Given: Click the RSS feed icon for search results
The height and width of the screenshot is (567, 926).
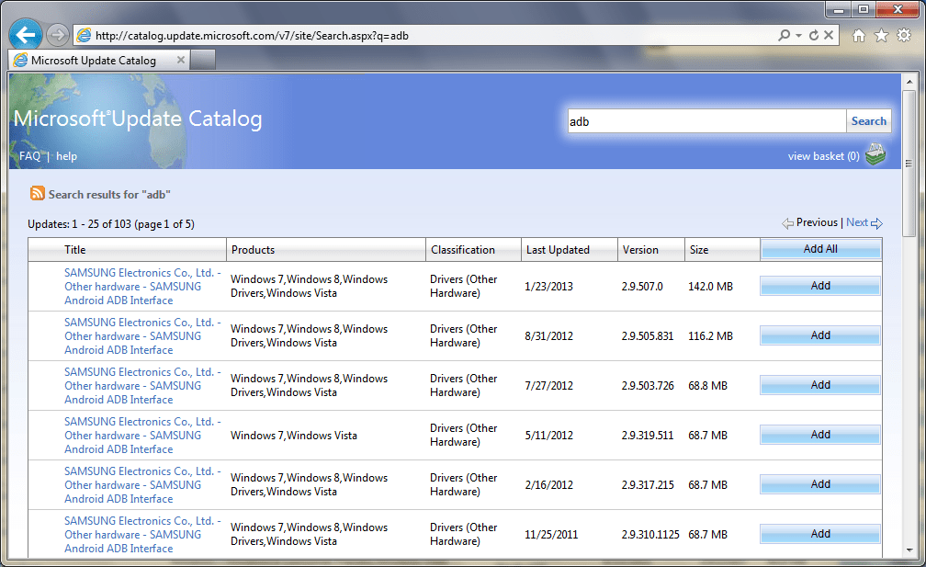Looking at the screenshot, I should [x=37, y=193].
